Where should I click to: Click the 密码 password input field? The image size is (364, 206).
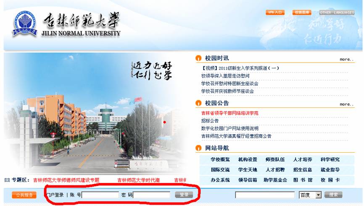(x=152, y=195)
